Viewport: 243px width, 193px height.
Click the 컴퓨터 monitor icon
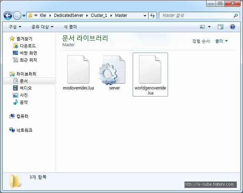tap(12, 116)
